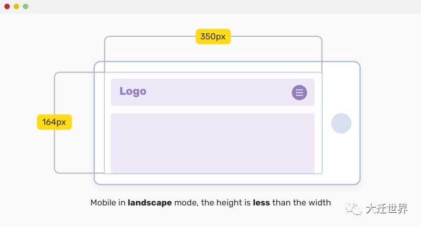The height and width of the screenshot is (227, 421).
Task: Click the word "mode" in the caption
Action: [185, 203]
